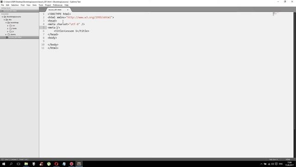296x167 pixels.
Task: Open the green circular app on the taskbar
Action: coord(49,164)
